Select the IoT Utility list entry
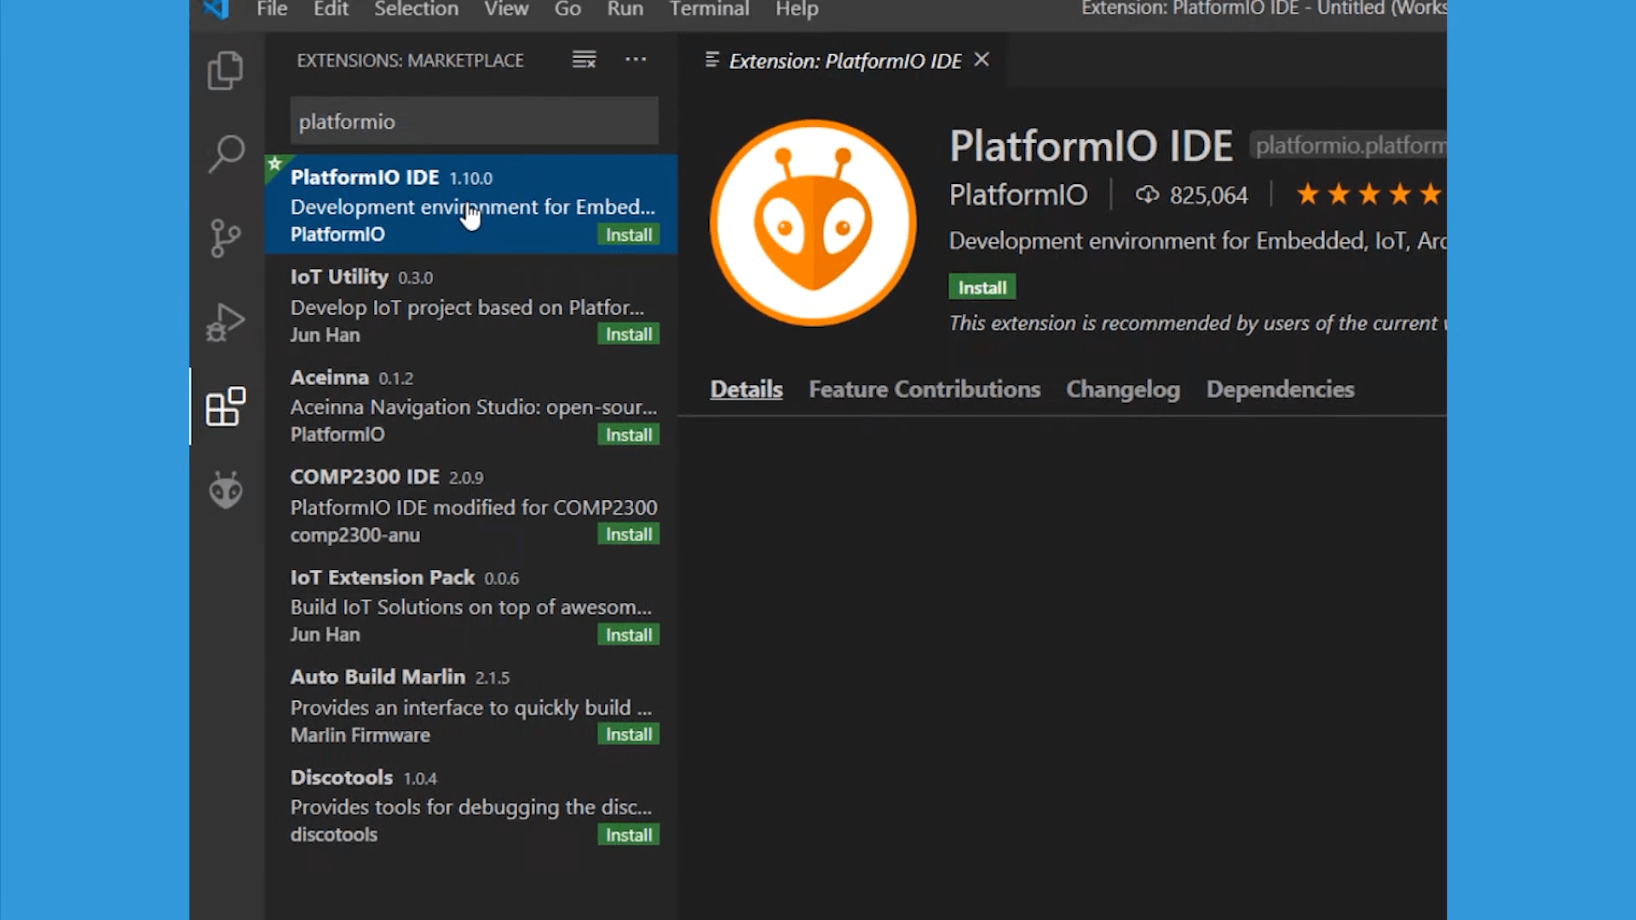 pyautogui.click(x=470, y=305)
